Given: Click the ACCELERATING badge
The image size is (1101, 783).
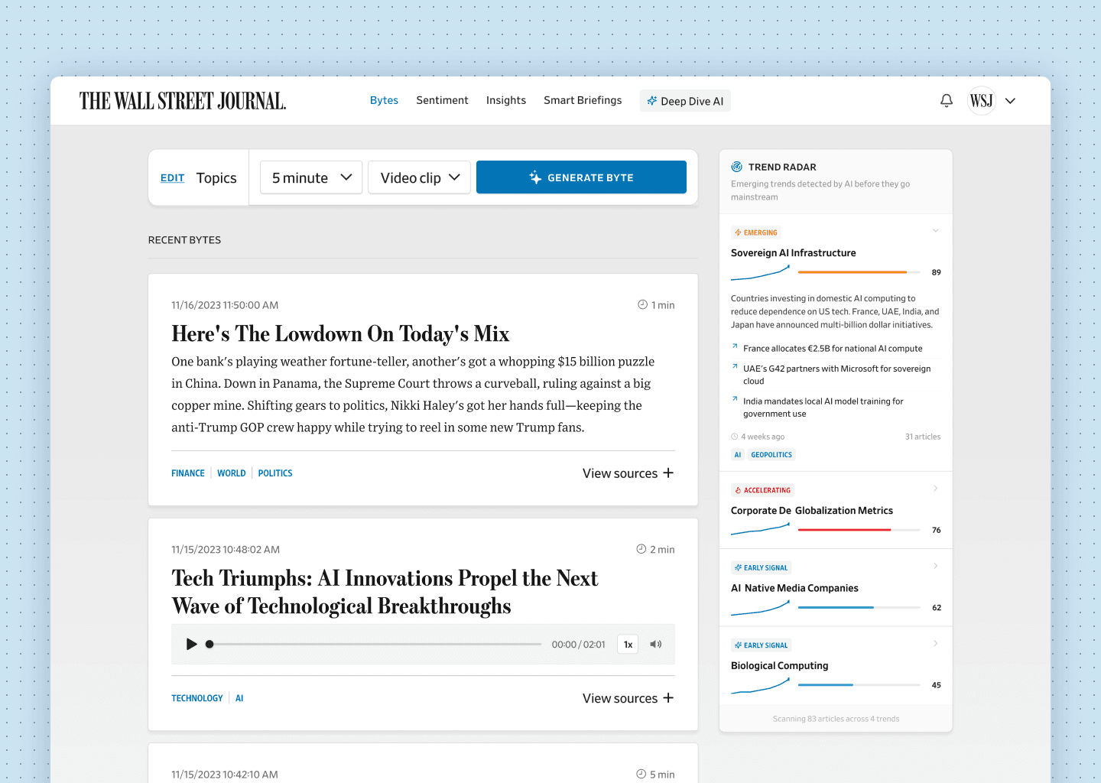Looking at the screenshot, I should pos(762,490).
